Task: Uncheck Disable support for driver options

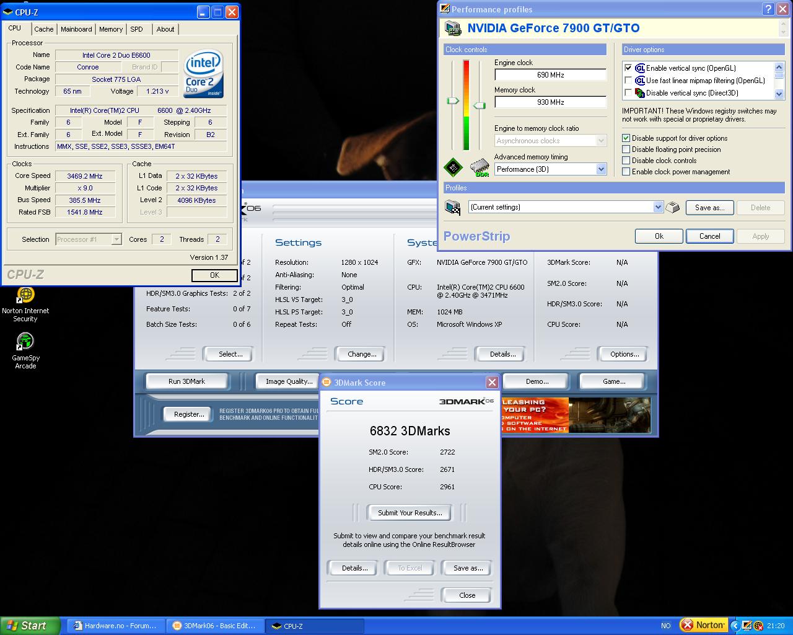Action: [626, 138]
